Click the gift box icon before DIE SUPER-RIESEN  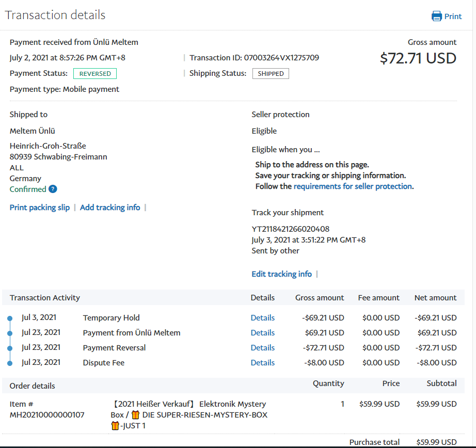136,415
